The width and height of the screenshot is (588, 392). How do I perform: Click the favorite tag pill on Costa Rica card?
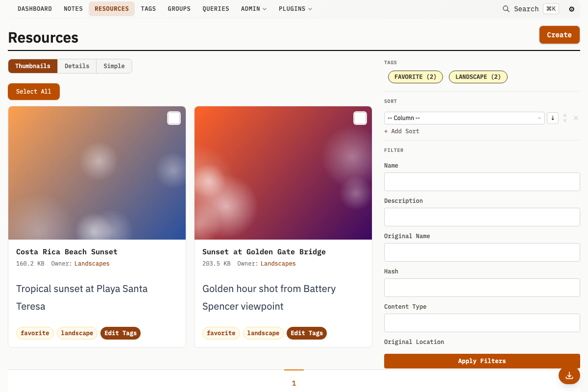[x=35, y=333]
